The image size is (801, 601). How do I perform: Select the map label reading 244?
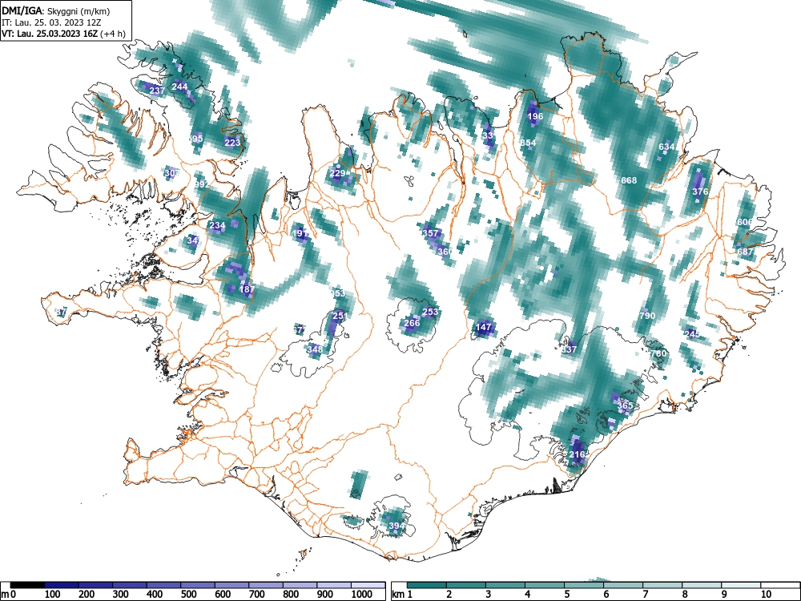point(179,87)
